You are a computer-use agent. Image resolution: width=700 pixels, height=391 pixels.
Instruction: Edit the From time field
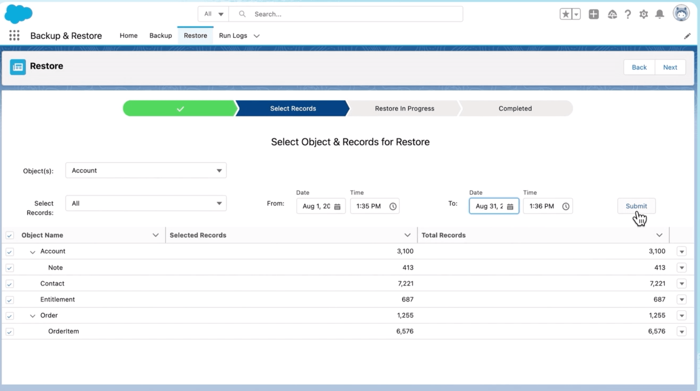pos(374,206)
